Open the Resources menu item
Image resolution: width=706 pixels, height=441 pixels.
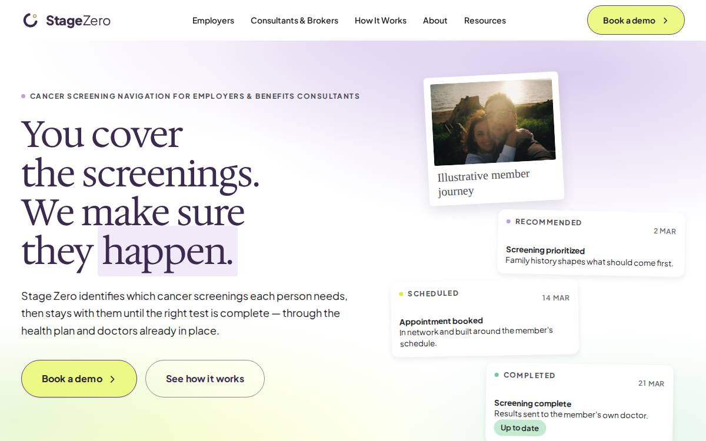pyautogui.click(x=485, y=21)
